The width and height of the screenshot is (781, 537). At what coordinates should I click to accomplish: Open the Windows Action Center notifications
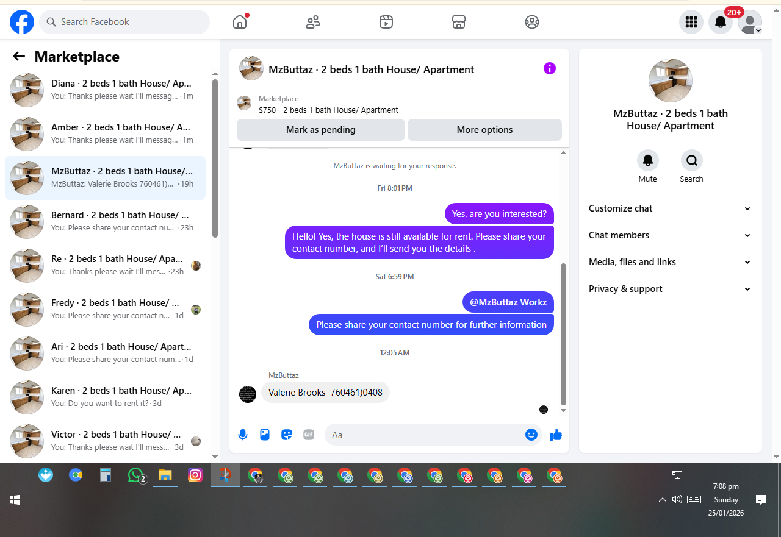761,500
